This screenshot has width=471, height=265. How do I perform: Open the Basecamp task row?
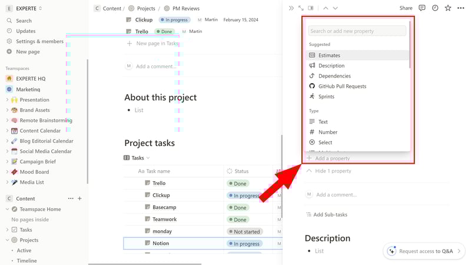[164, 207]
